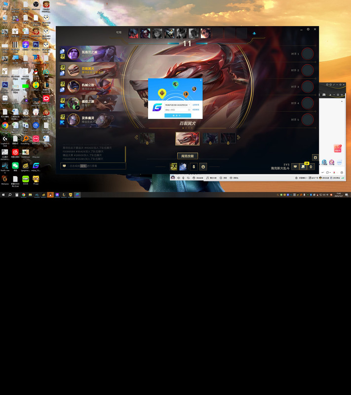
Task: Click the green map pin in login banner
Action: coord(176,84)
